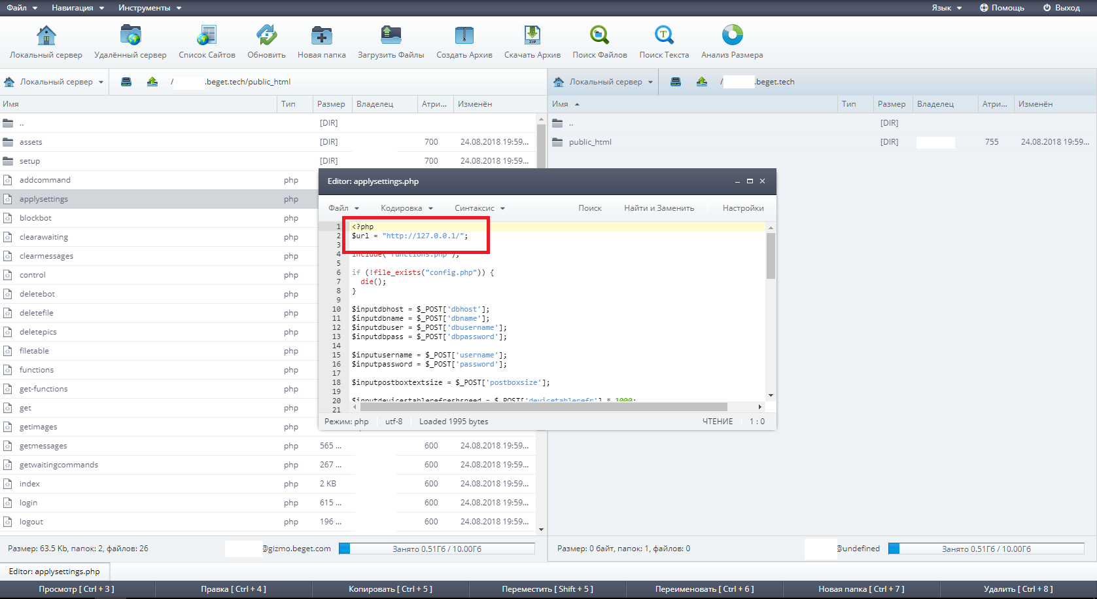
Task: Open the Навигация menu
Action: pyautogui.click(x=78, y=8)
